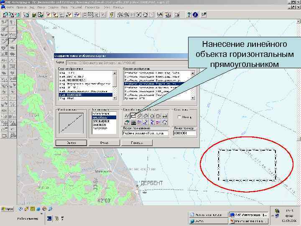Click the last icon on the main toolbar

point(204,15)
